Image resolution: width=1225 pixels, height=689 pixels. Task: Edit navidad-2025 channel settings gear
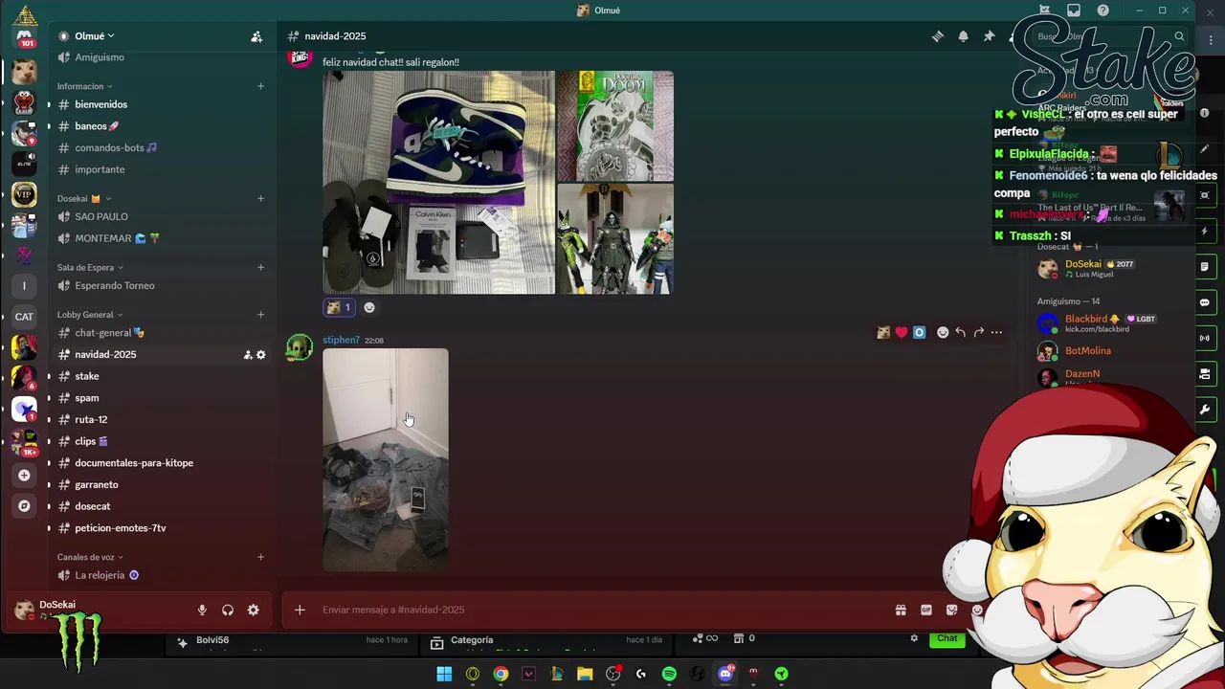(261, 355)
